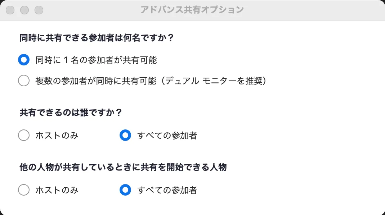Click "ホストのみ" label text in the bottom section
This screenshot has width=385, height=215.
click(x=57, y=190)
